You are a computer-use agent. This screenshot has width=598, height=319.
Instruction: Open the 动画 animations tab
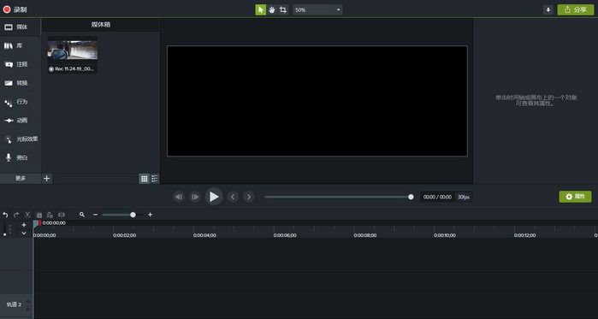click(x=21, y=121)
